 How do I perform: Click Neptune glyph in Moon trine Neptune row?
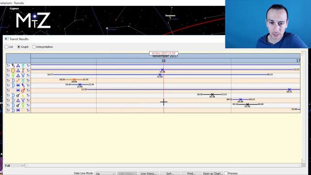23,101
